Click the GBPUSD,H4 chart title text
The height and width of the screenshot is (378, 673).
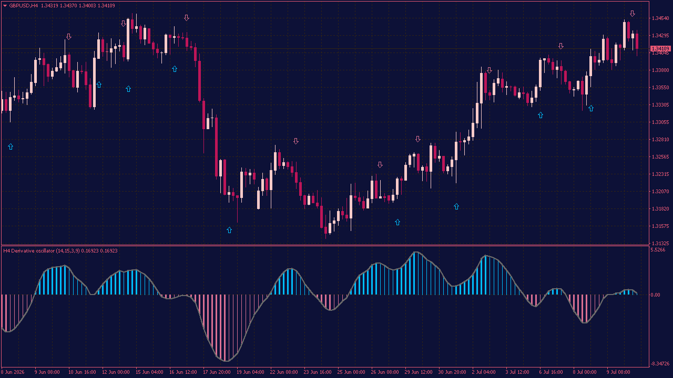pos(24,5)
